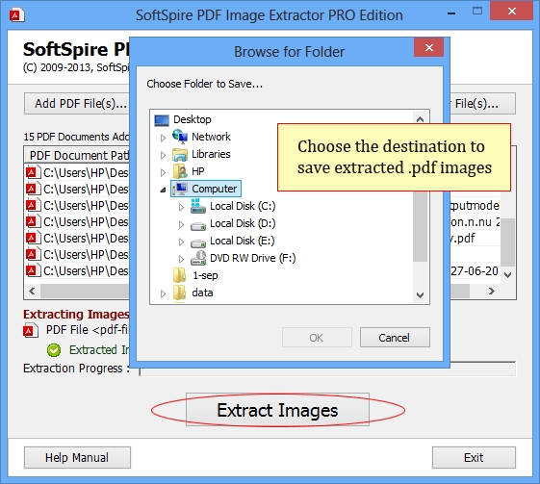Click the Network icon in folder tree
This screenshot has width=540, height=484.
[180, 137]
